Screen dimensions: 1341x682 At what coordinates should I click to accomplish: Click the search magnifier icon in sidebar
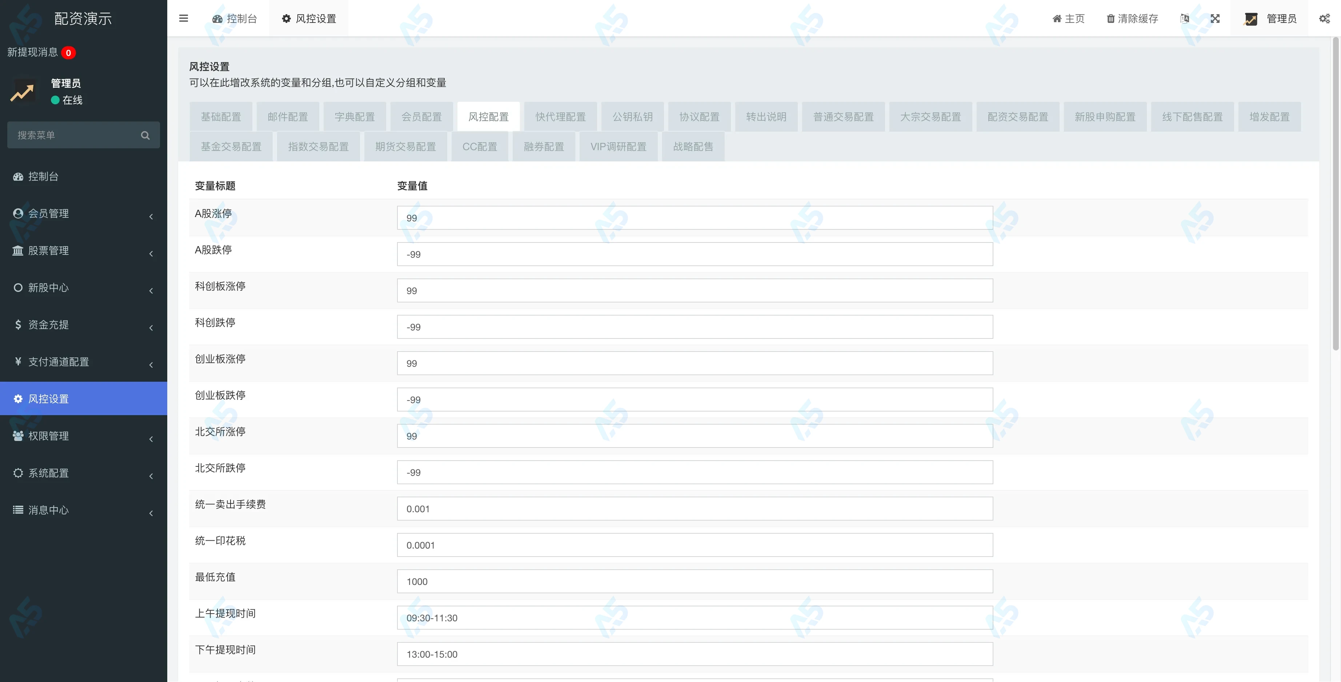tap(145, 135)
